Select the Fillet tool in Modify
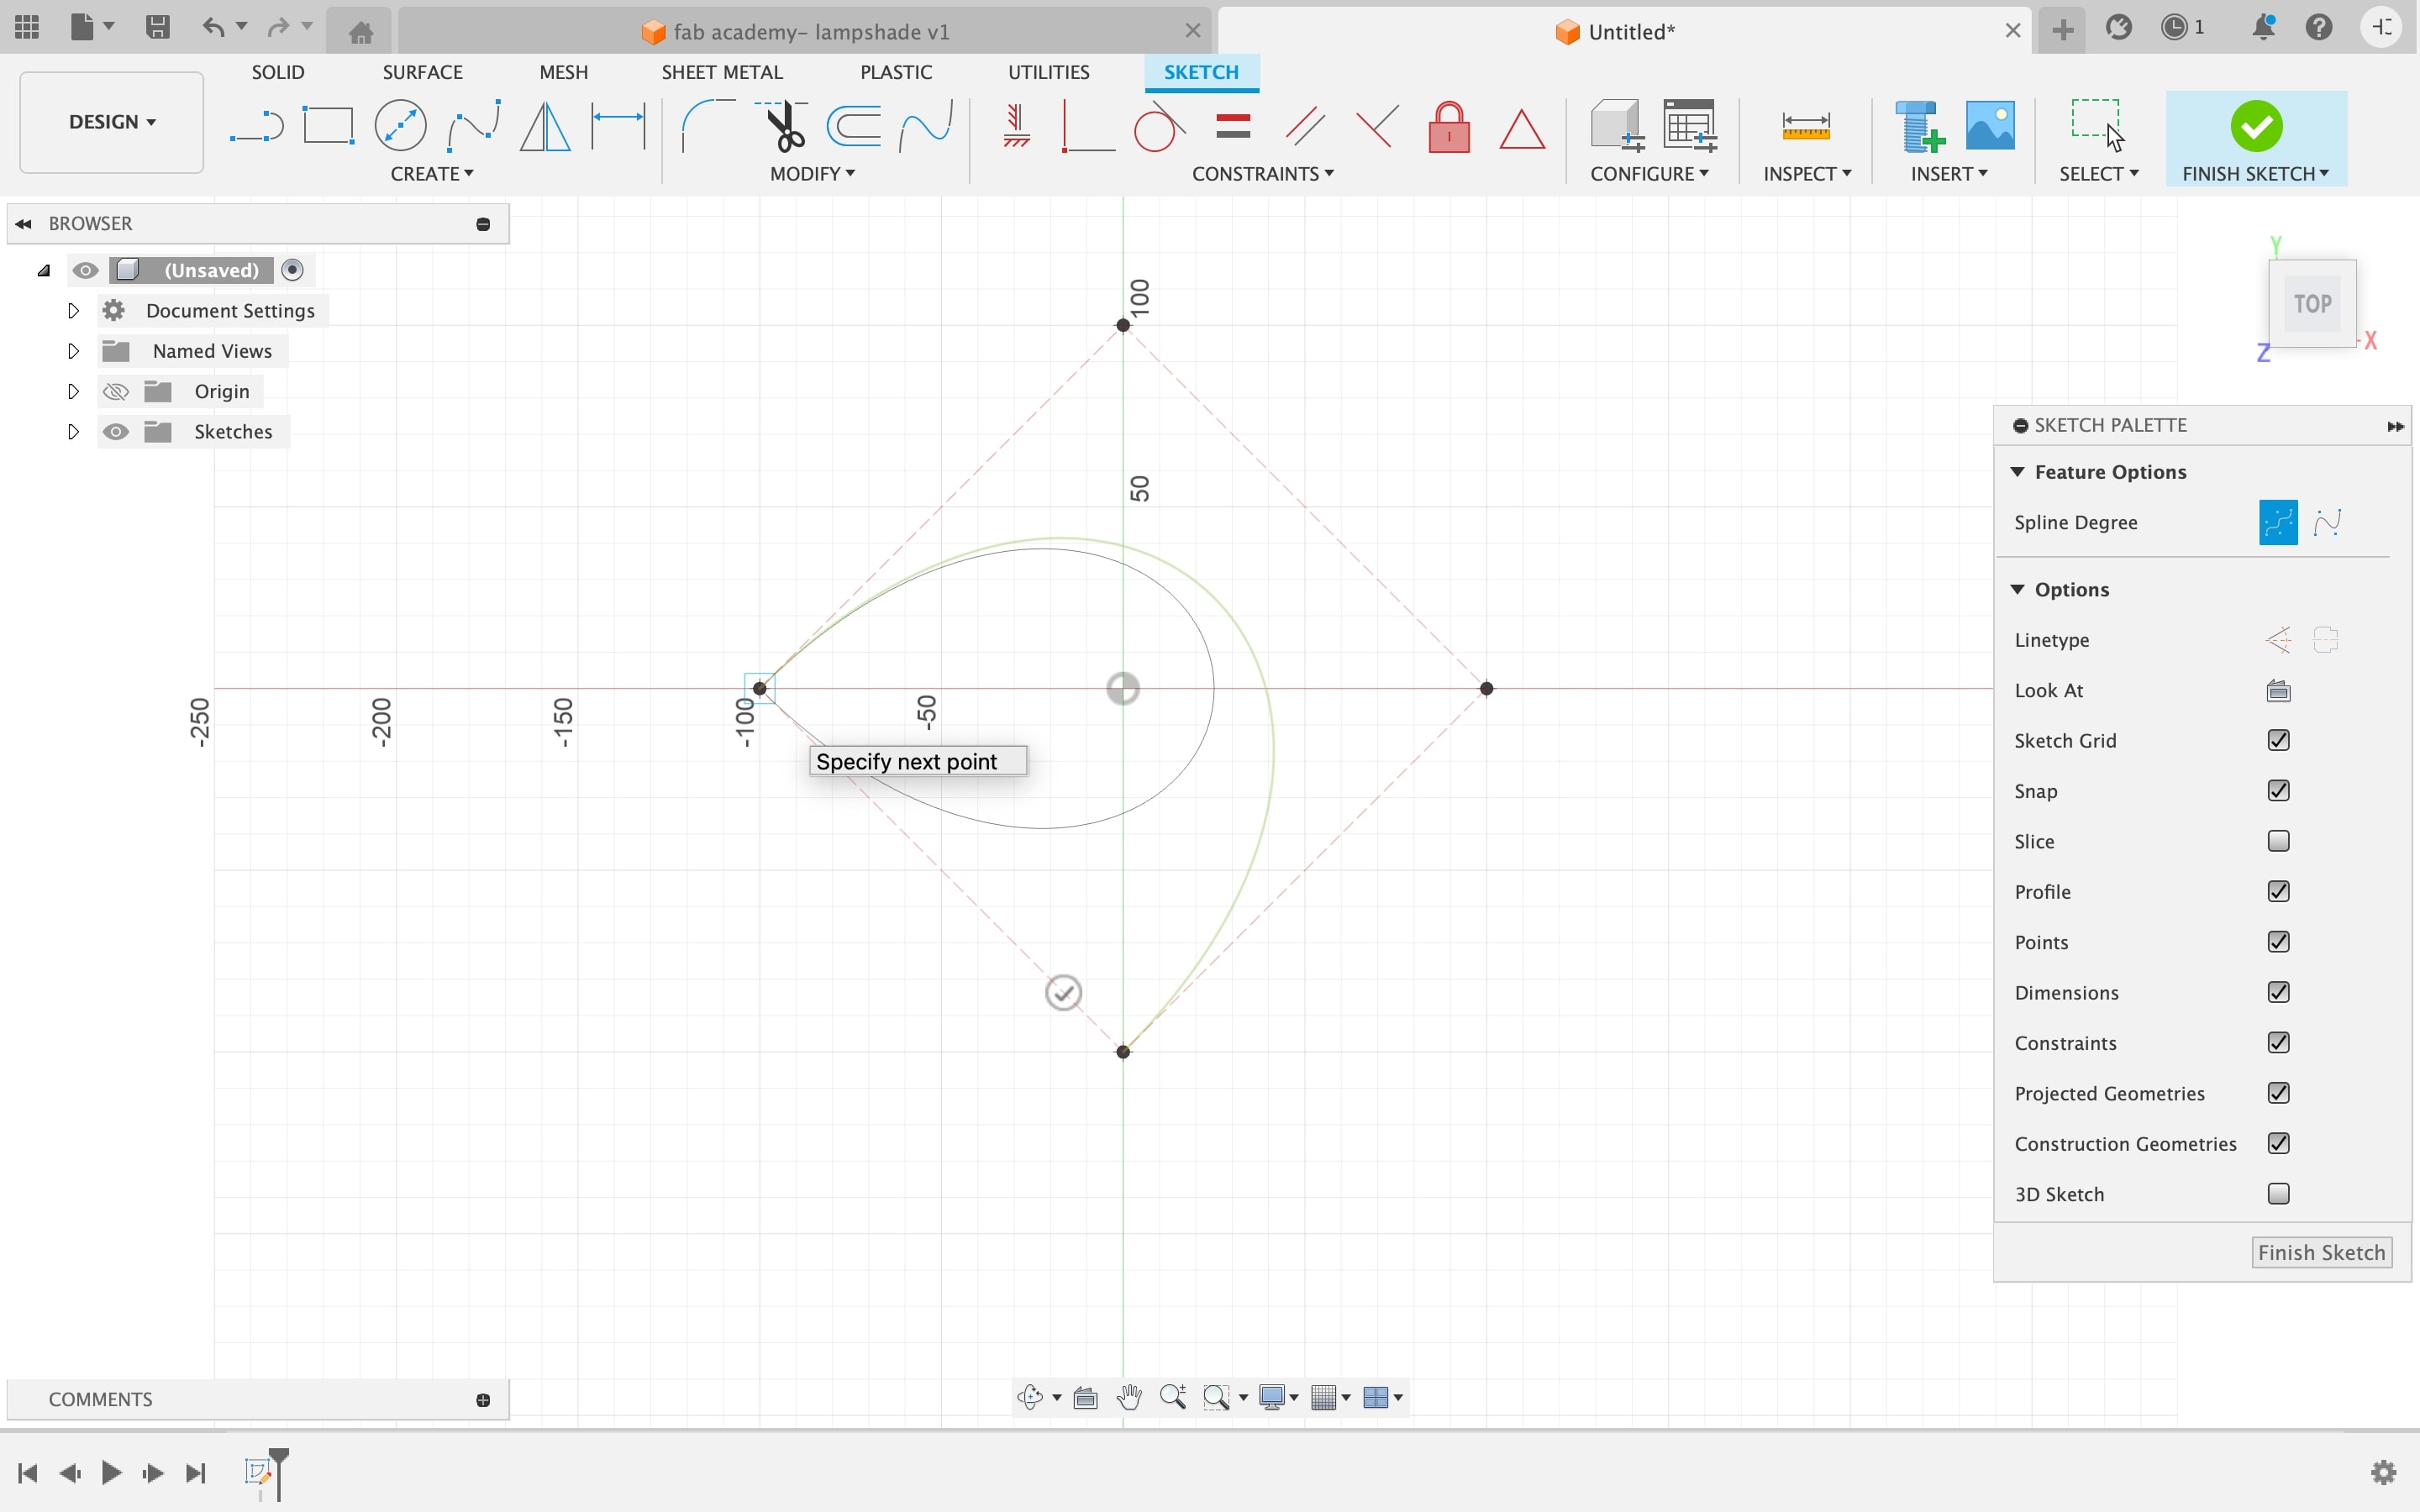Screen dimensions: 2420x1512 click(x=708, y=126)
